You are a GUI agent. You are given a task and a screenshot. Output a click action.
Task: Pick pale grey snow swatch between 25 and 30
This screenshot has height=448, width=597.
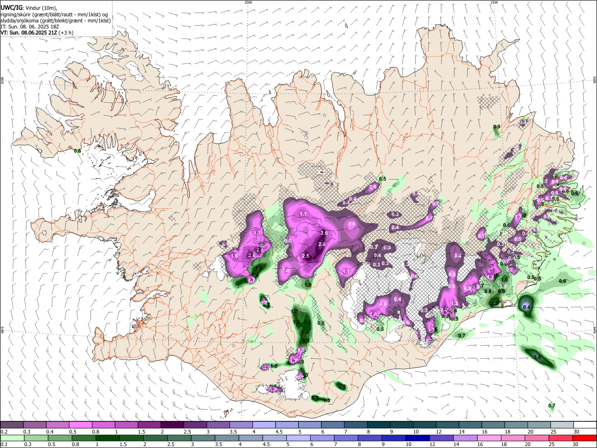tap(562, 425)
